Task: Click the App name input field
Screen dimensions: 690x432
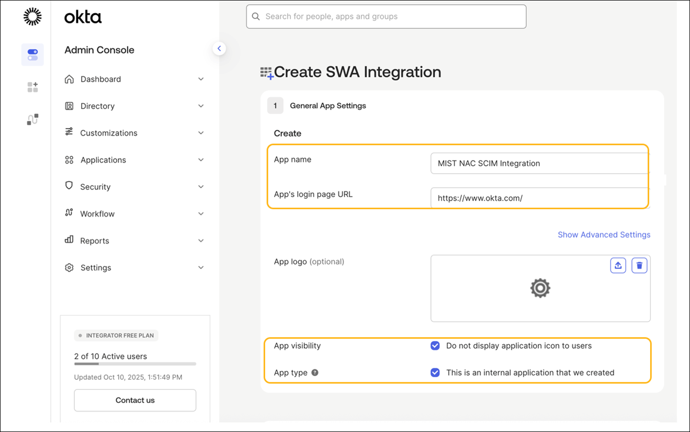Action: 539,163
